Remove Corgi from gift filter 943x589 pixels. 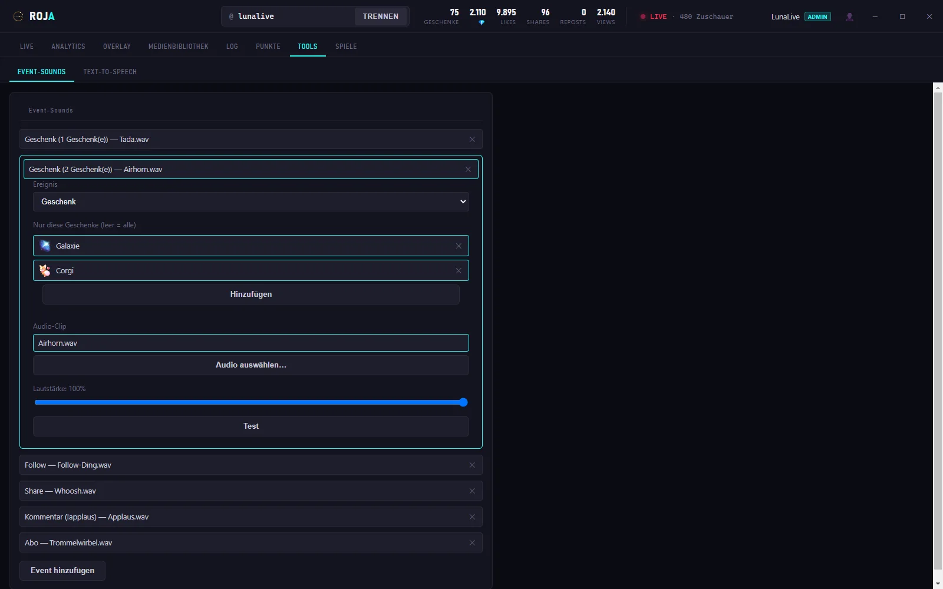point(459,271)
